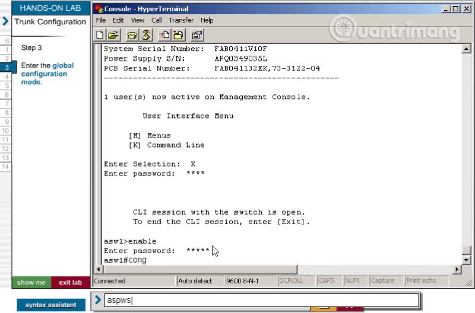The height and width of the screenshot is (313, 475).
Task: Click the exit lab button
Action: [x=70, y=282]
